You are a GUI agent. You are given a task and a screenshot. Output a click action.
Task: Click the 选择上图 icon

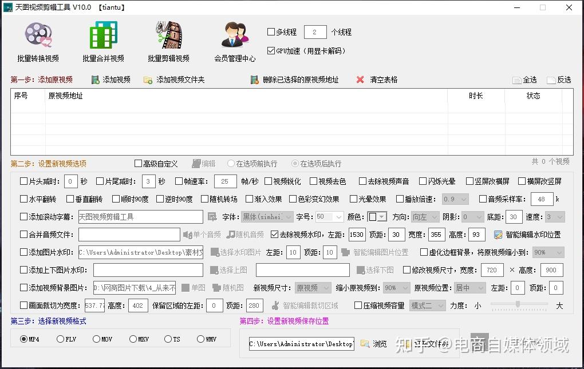click(x=214, y=270)
